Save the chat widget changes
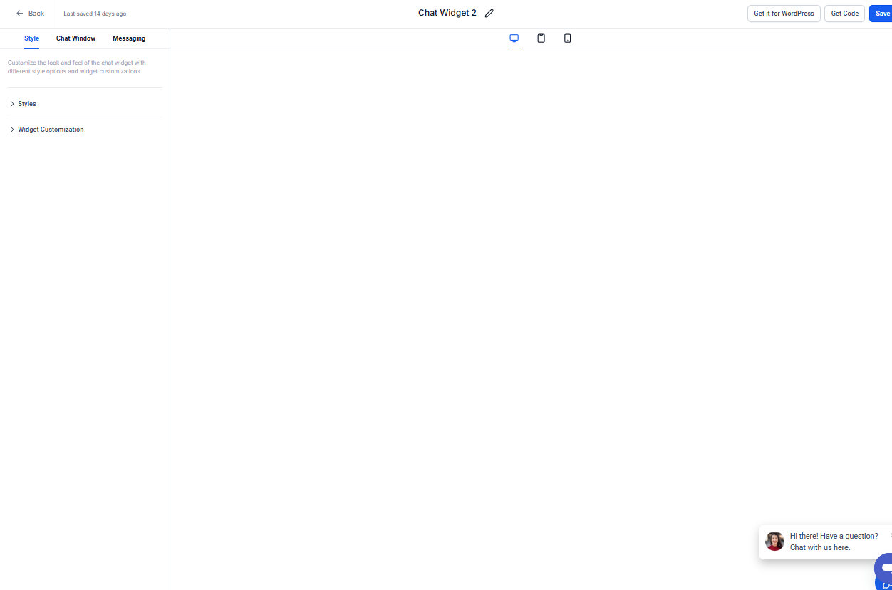This screenshot has width=892, height=590. (x=881, y=14)
